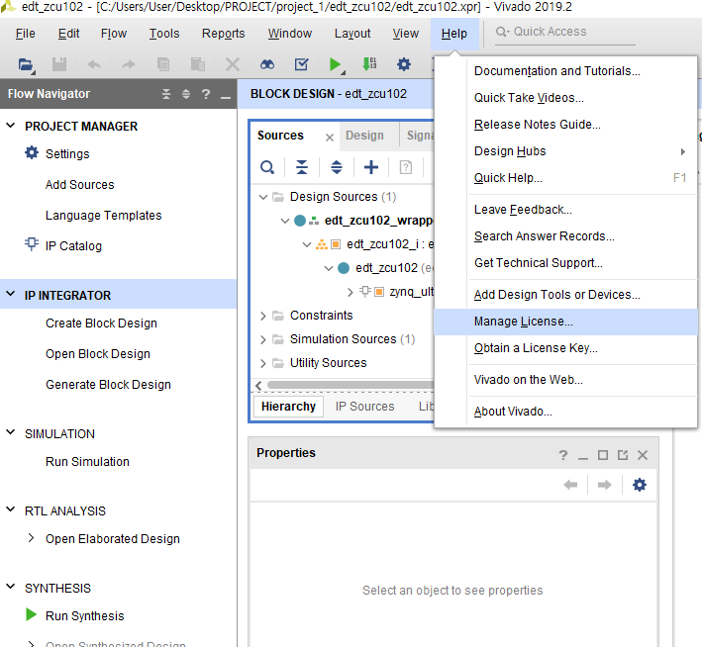Click the Generate Bitstream icon
The width and height of the screenshot is (702, 647).
coord(369,65)
